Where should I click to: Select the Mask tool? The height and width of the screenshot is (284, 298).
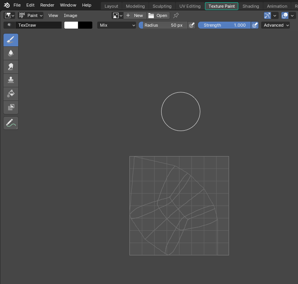(11, 107)
